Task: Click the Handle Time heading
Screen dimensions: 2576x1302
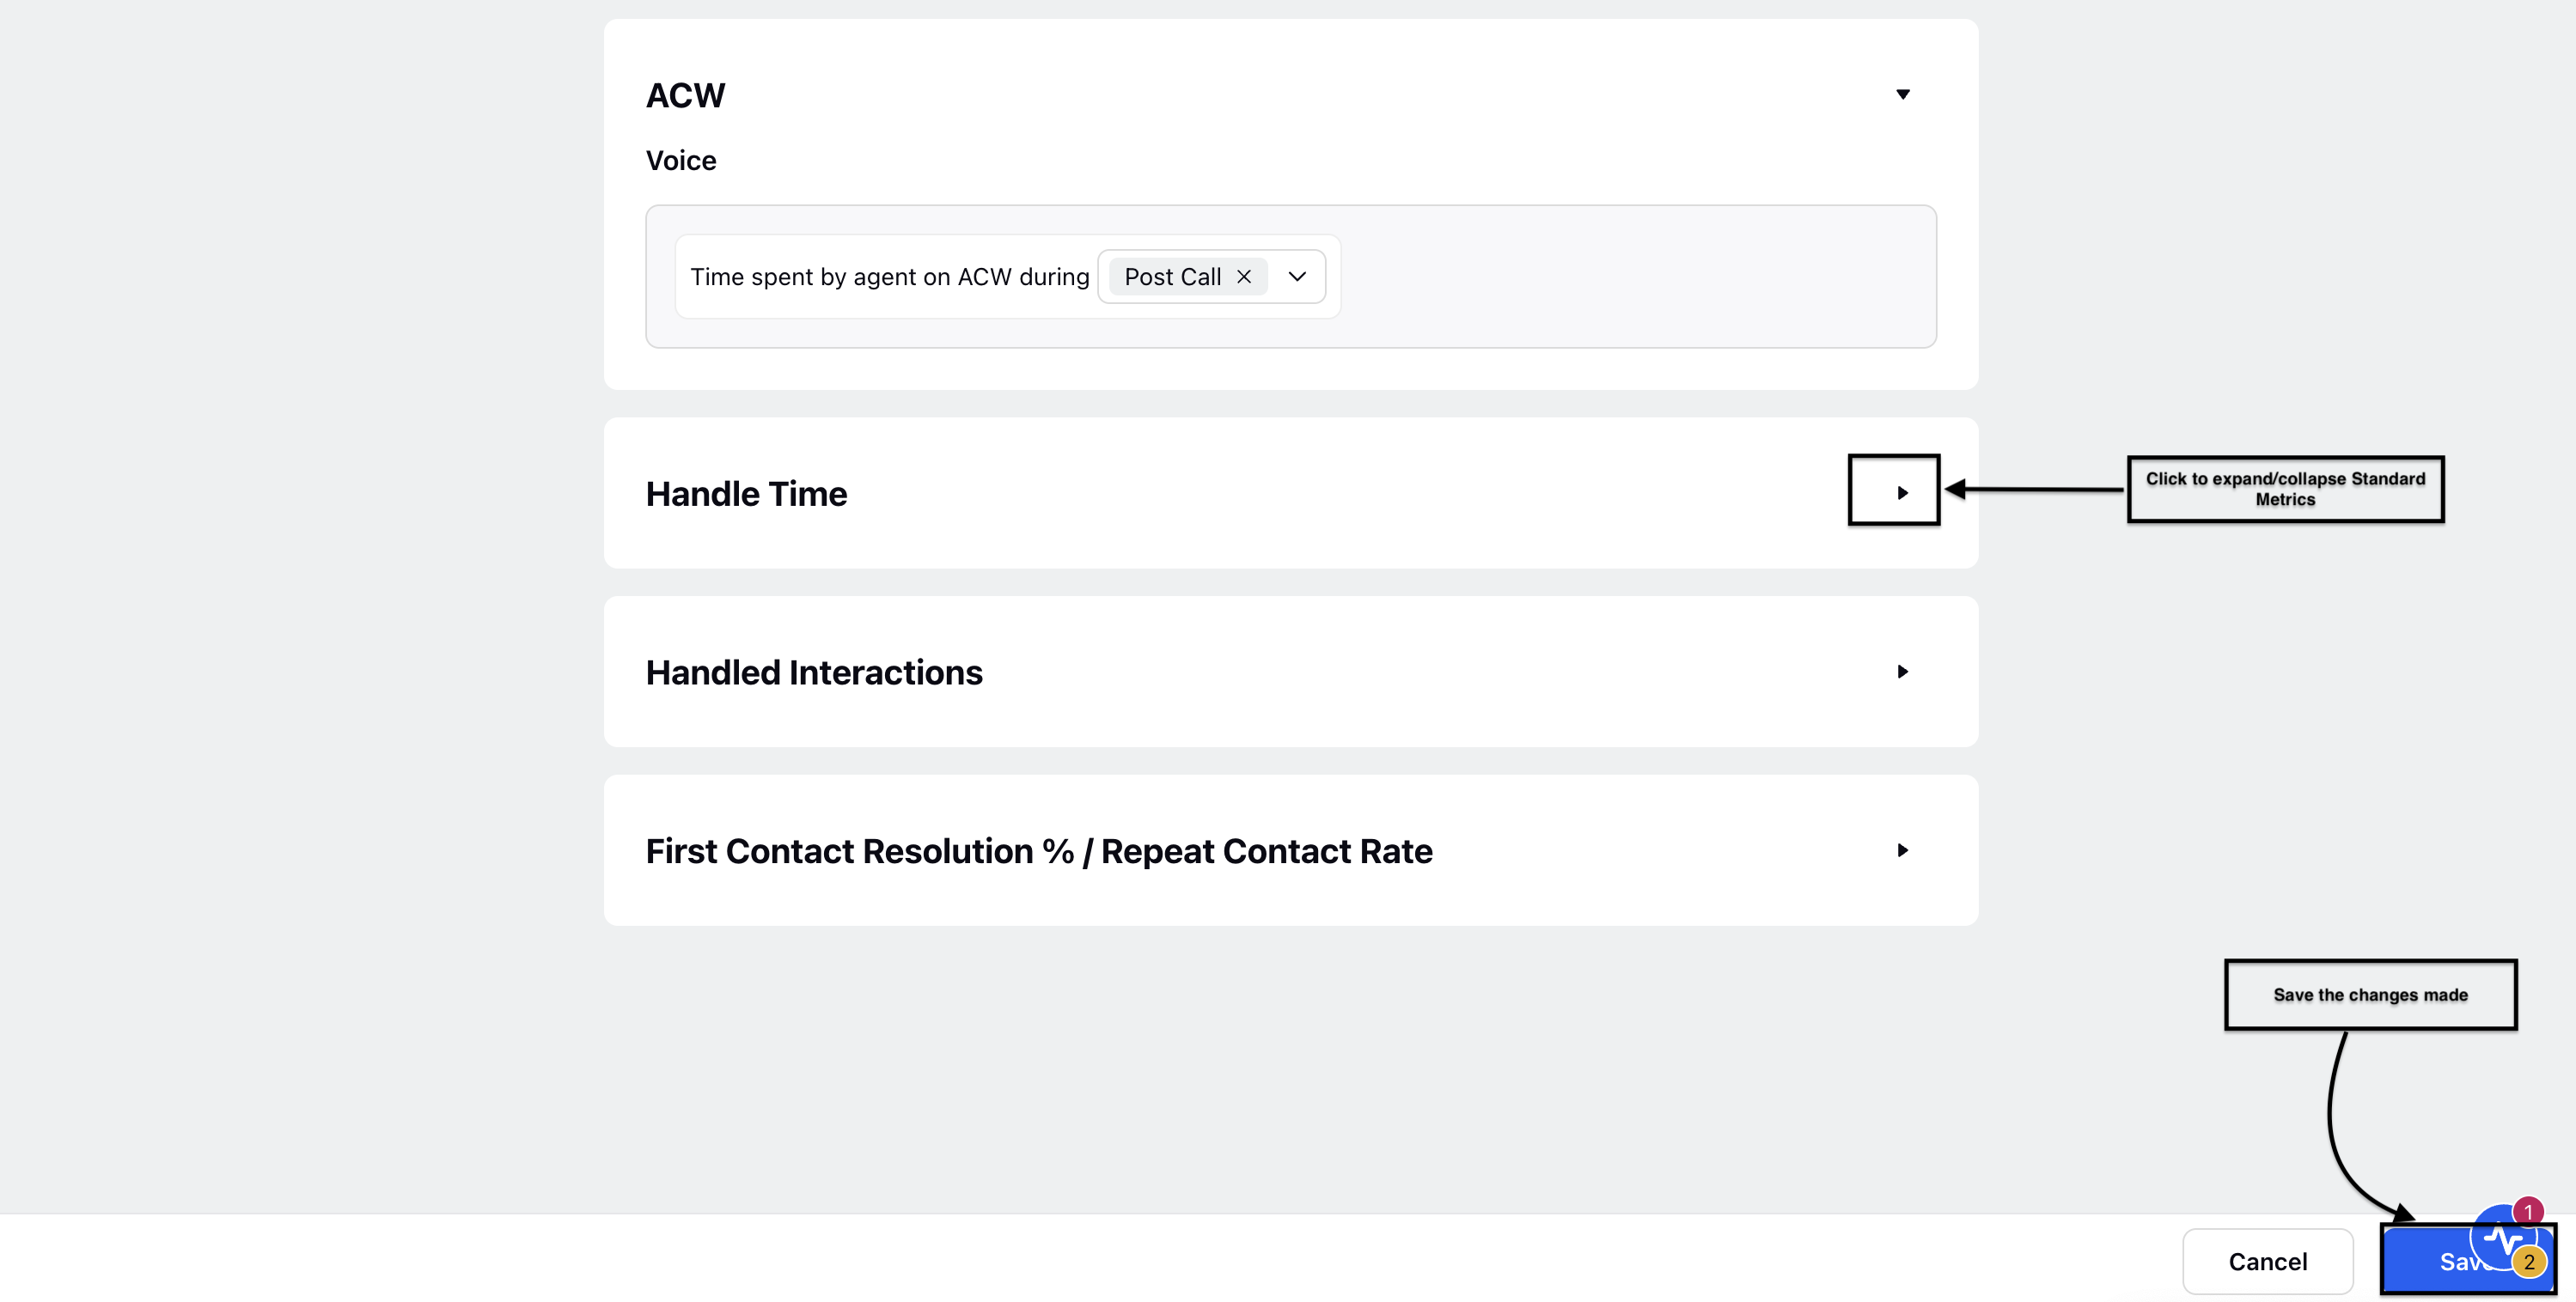Action: point(746,494)
